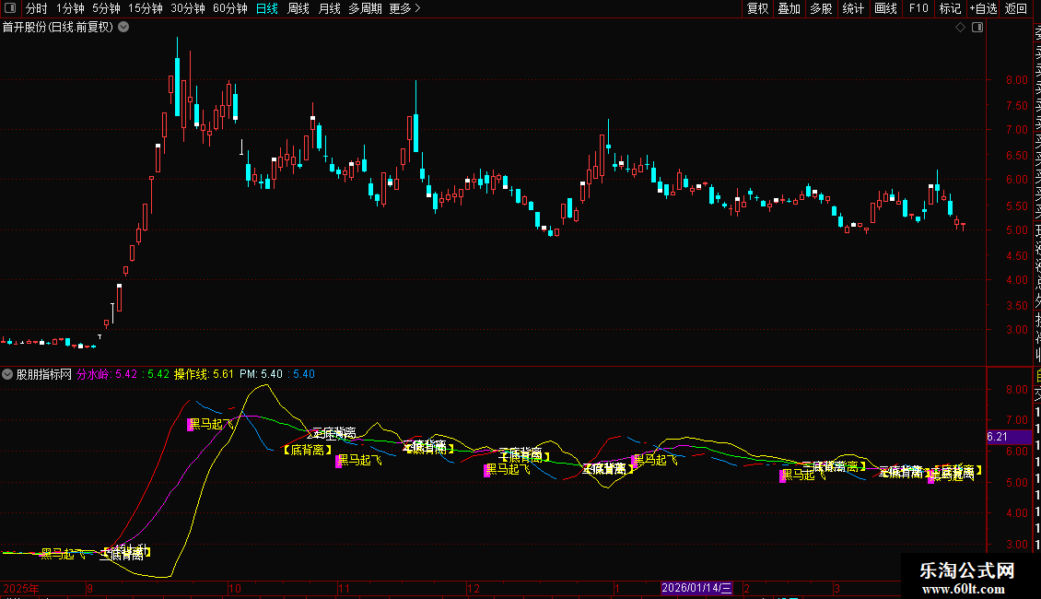Screen dimensions: 1041x599
Task: Open the 首开股份 chart title dropdown
Action: pos(124,28)
